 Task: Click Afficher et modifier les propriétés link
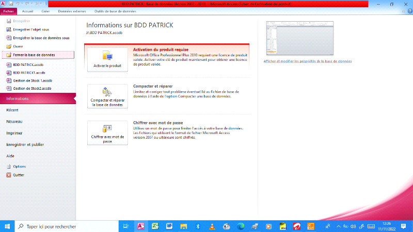[x=307, y=61]
